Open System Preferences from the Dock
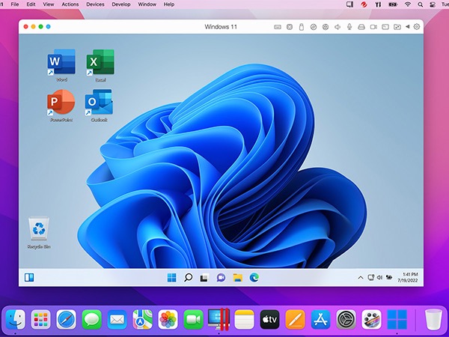Screen dimensions: 449x337 [346, 319]
